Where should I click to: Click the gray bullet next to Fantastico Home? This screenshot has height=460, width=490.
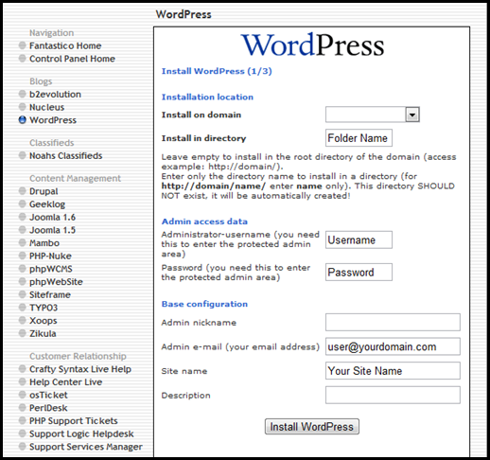[x=23, y=45]
